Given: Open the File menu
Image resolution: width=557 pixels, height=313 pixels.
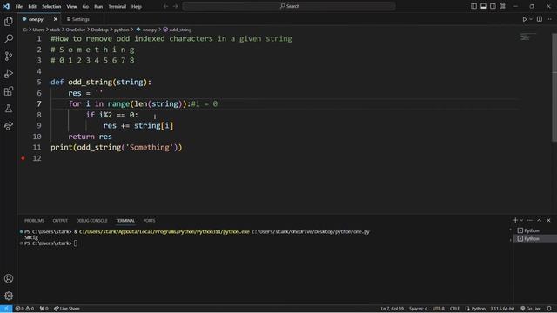Looking at the screenshot, I should [x=19, y=6].
